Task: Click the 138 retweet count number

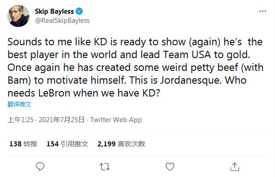Action: click(x=15, y=144)
